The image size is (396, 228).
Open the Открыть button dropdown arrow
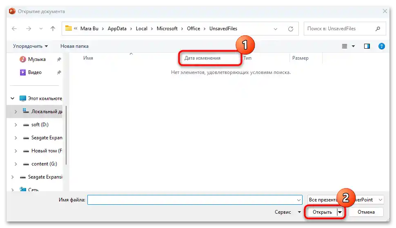coord(340,212)
